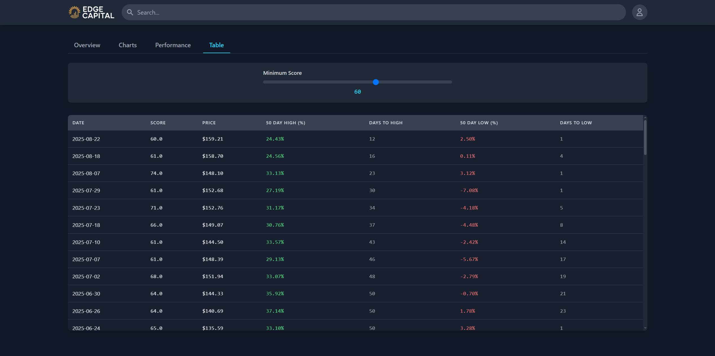The image size is (715, 356).
Task: Click the table scrollbar down arrow
Action: 645,328
